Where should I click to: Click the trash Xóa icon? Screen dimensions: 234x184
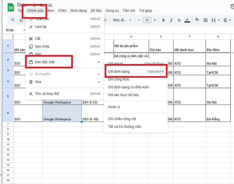click(x=31, y=82)
